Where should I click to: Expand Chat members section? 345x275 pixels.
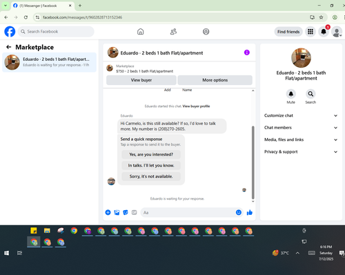click(x=301, y=128)
